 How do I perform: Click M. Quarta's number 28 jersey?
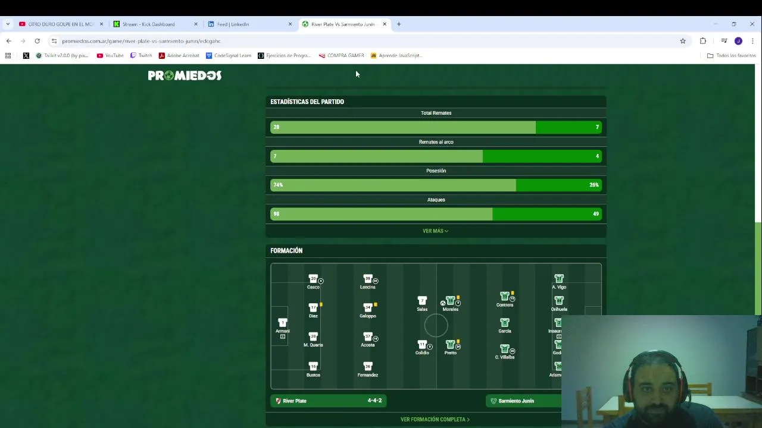(313, 337)
